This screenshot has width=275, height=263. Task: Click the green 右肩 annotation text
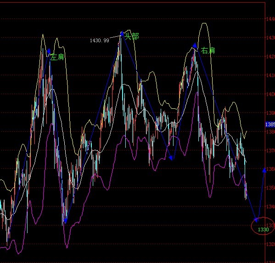tap(208, 50)
